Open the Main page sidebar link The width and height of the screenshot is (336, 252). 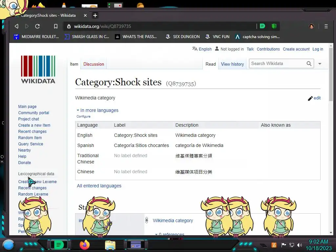[x=27, y=107]
